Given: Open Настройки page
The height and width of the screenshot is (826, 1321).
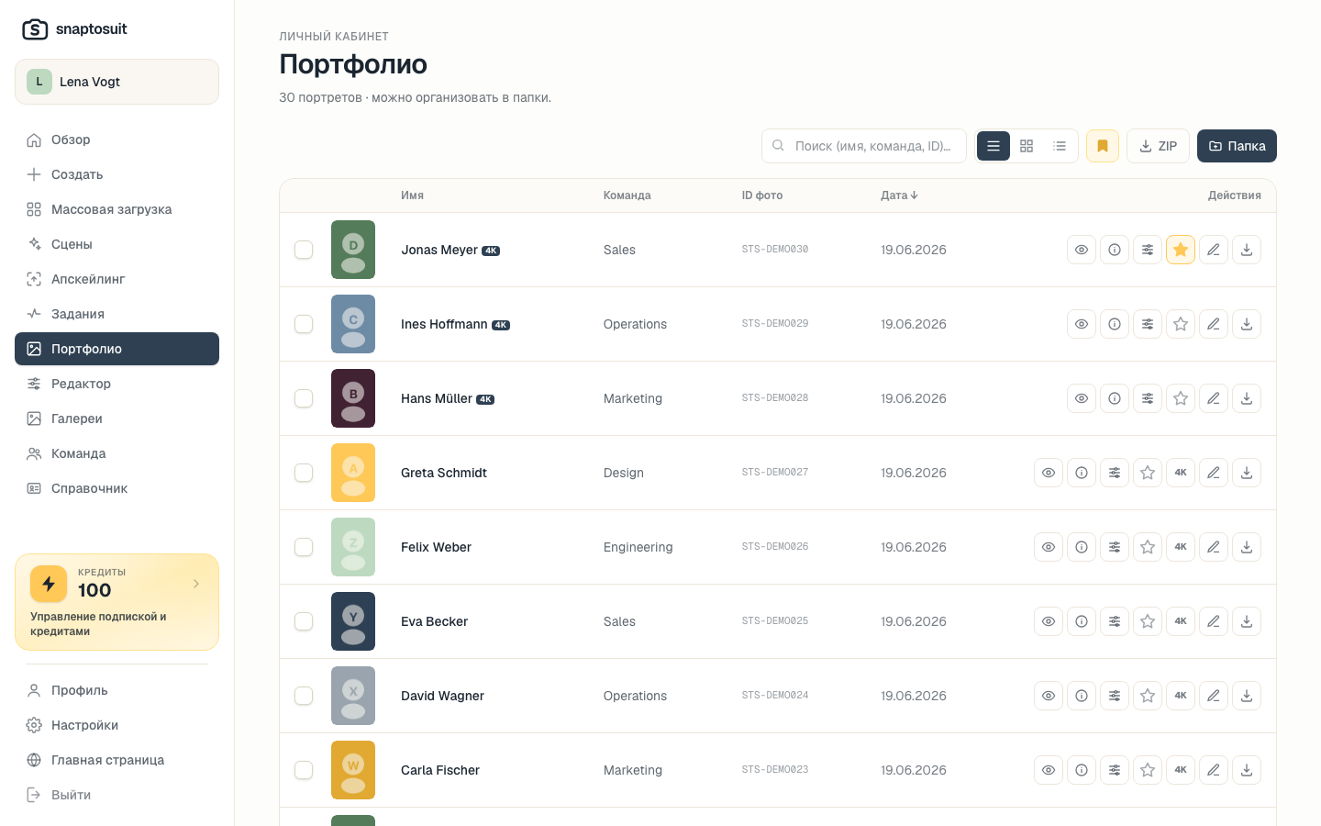Looking at the screenshot, I should [117, 725].
